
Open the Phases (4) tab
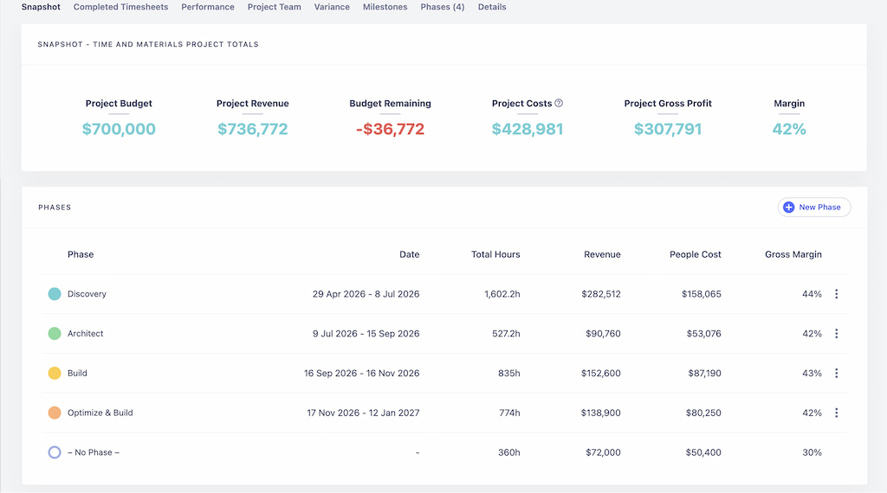click(x=443, y=7)
